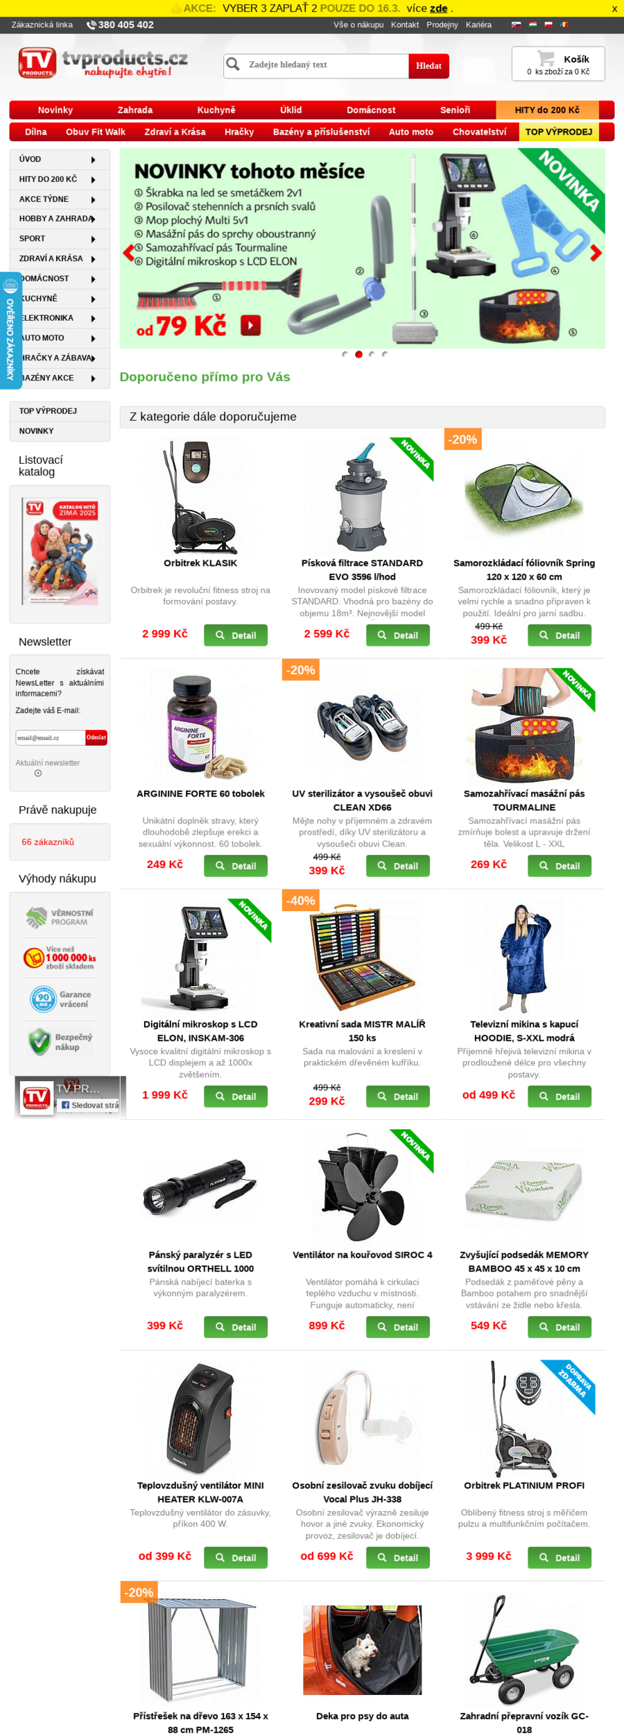This screenshot has height=1736, width=624.
Task: Open Detail for Orbitrek KLASIK
Action: 236,635
